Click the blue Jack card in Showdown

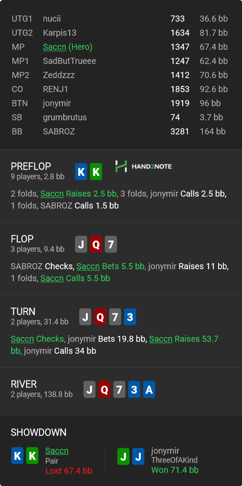138,456
